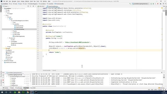Open the Messages tool window tab
167x94 pixels.
coord(19,88)
